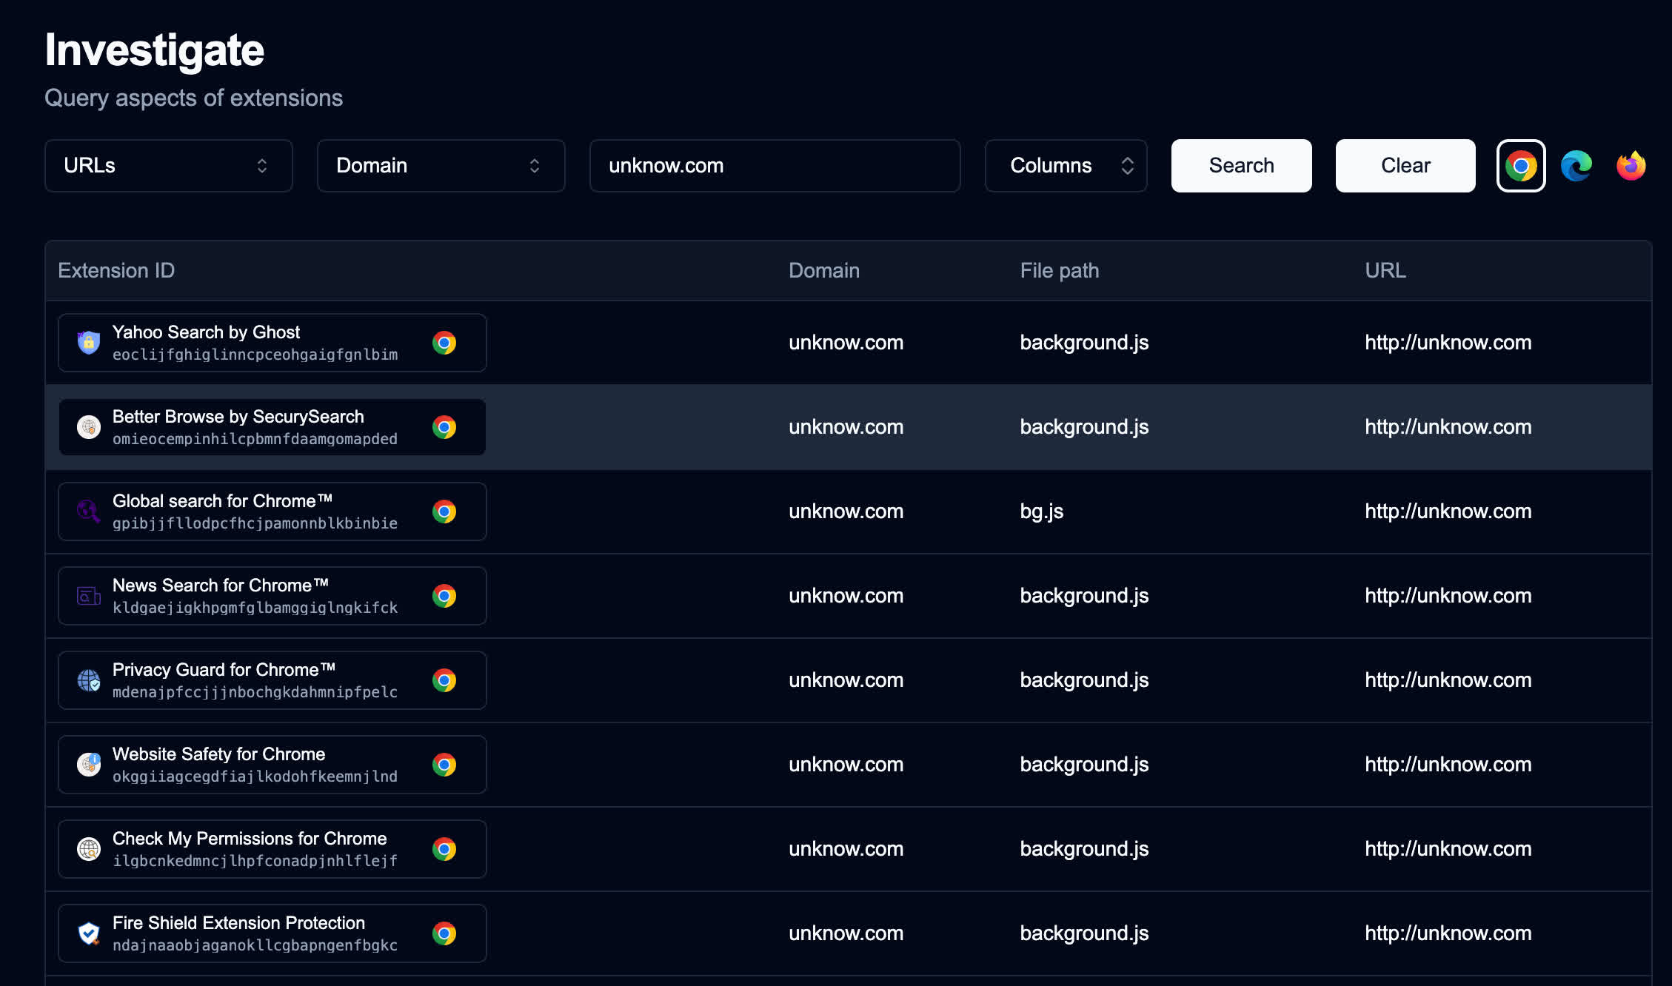Click Better Browse by SecurySearch extension icon
Viewport: 1672px width, 986px height.
pyautogui.click(x=89, y=427)
